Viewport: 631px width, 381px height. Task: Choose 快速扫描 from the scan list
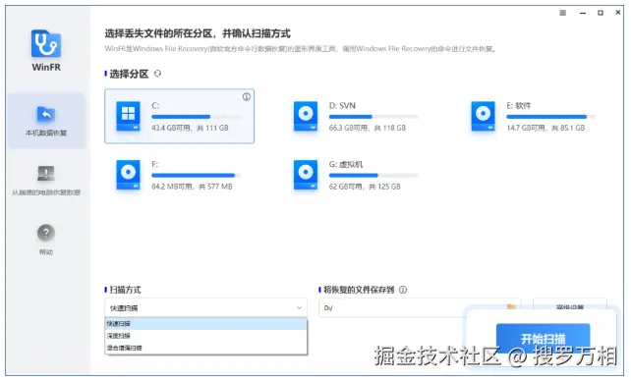tap(205, 323)
